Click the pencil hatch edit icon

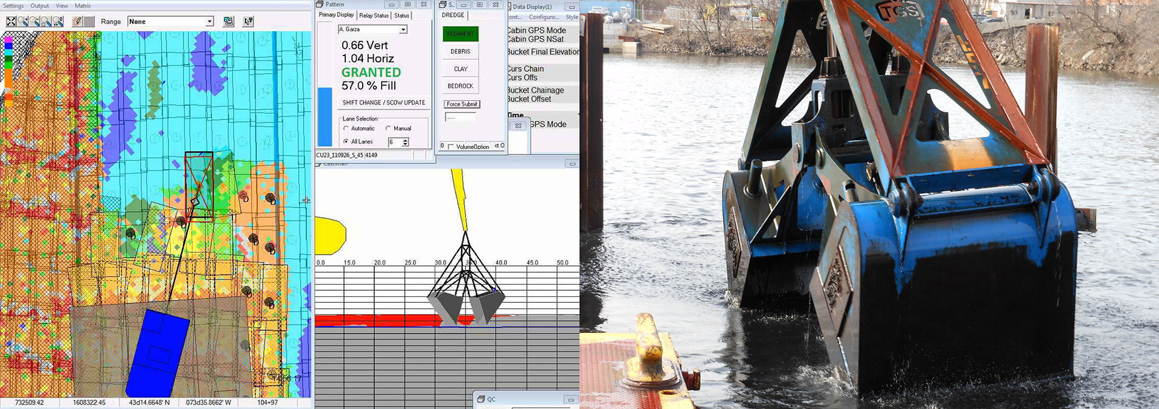[x=77, y=22]
